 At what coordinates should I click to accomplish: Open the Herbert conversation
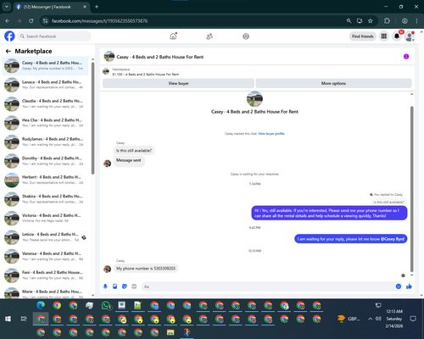pos(45,180)
